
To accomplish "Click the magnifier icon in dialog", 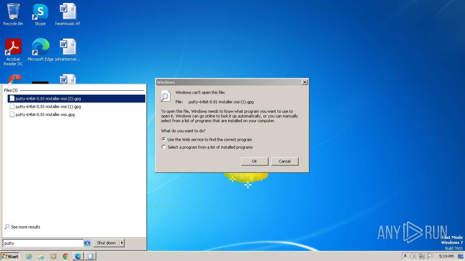I will (166, 96).
